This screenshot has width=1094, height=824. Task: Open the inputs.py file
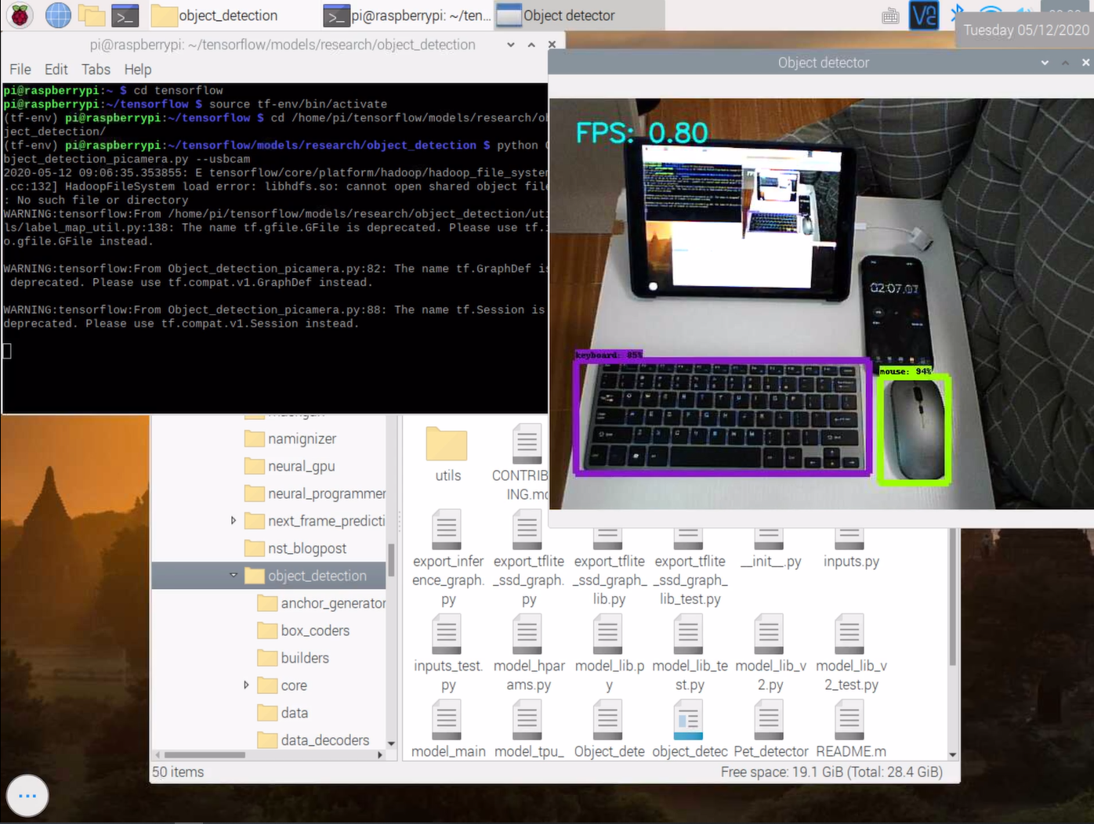pos(850,544)
